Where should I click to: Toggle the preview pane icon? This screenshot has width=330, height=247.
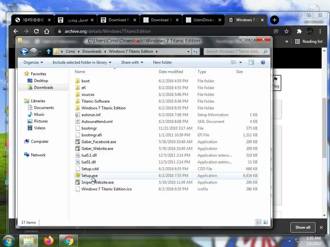point(251,62)
